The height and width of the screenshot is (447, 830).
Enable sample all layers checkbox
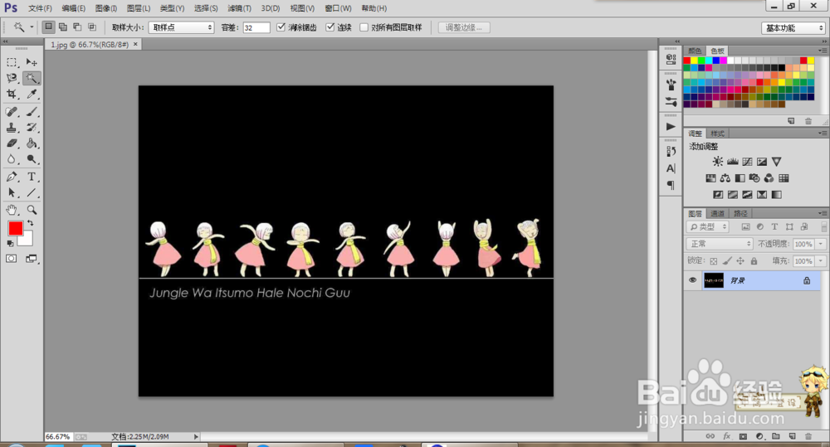pyautogui.click(x=364, y=27)
